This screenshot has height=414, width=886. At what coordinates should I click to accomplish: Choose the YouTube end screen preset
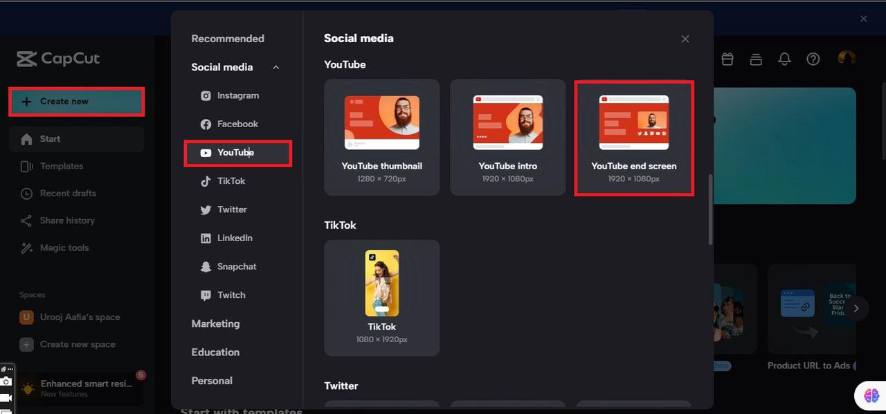[634, 137]
